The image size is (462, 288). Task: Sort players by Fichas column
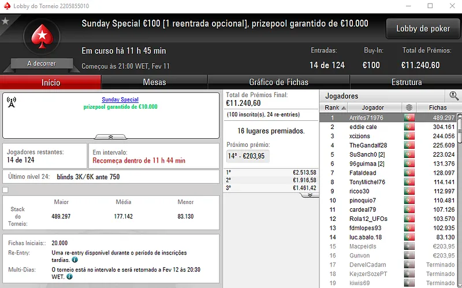438,108
